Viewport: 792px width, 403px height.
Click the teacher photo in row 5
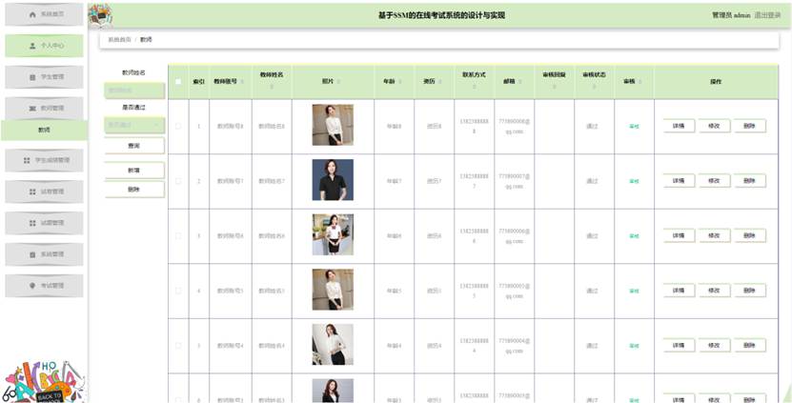(x=333, y=345)
